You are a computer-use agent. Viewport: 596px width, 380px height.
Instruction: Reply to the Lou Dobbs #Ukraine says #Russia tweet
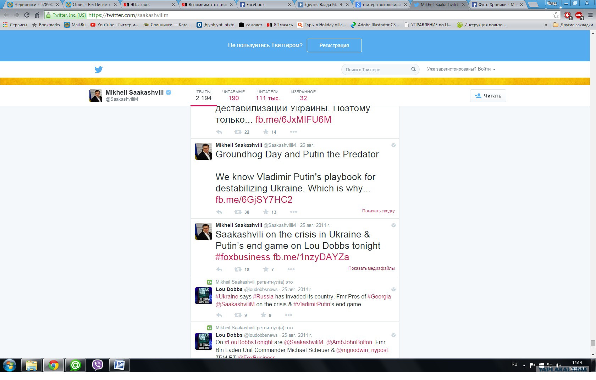tap(219, 315)
